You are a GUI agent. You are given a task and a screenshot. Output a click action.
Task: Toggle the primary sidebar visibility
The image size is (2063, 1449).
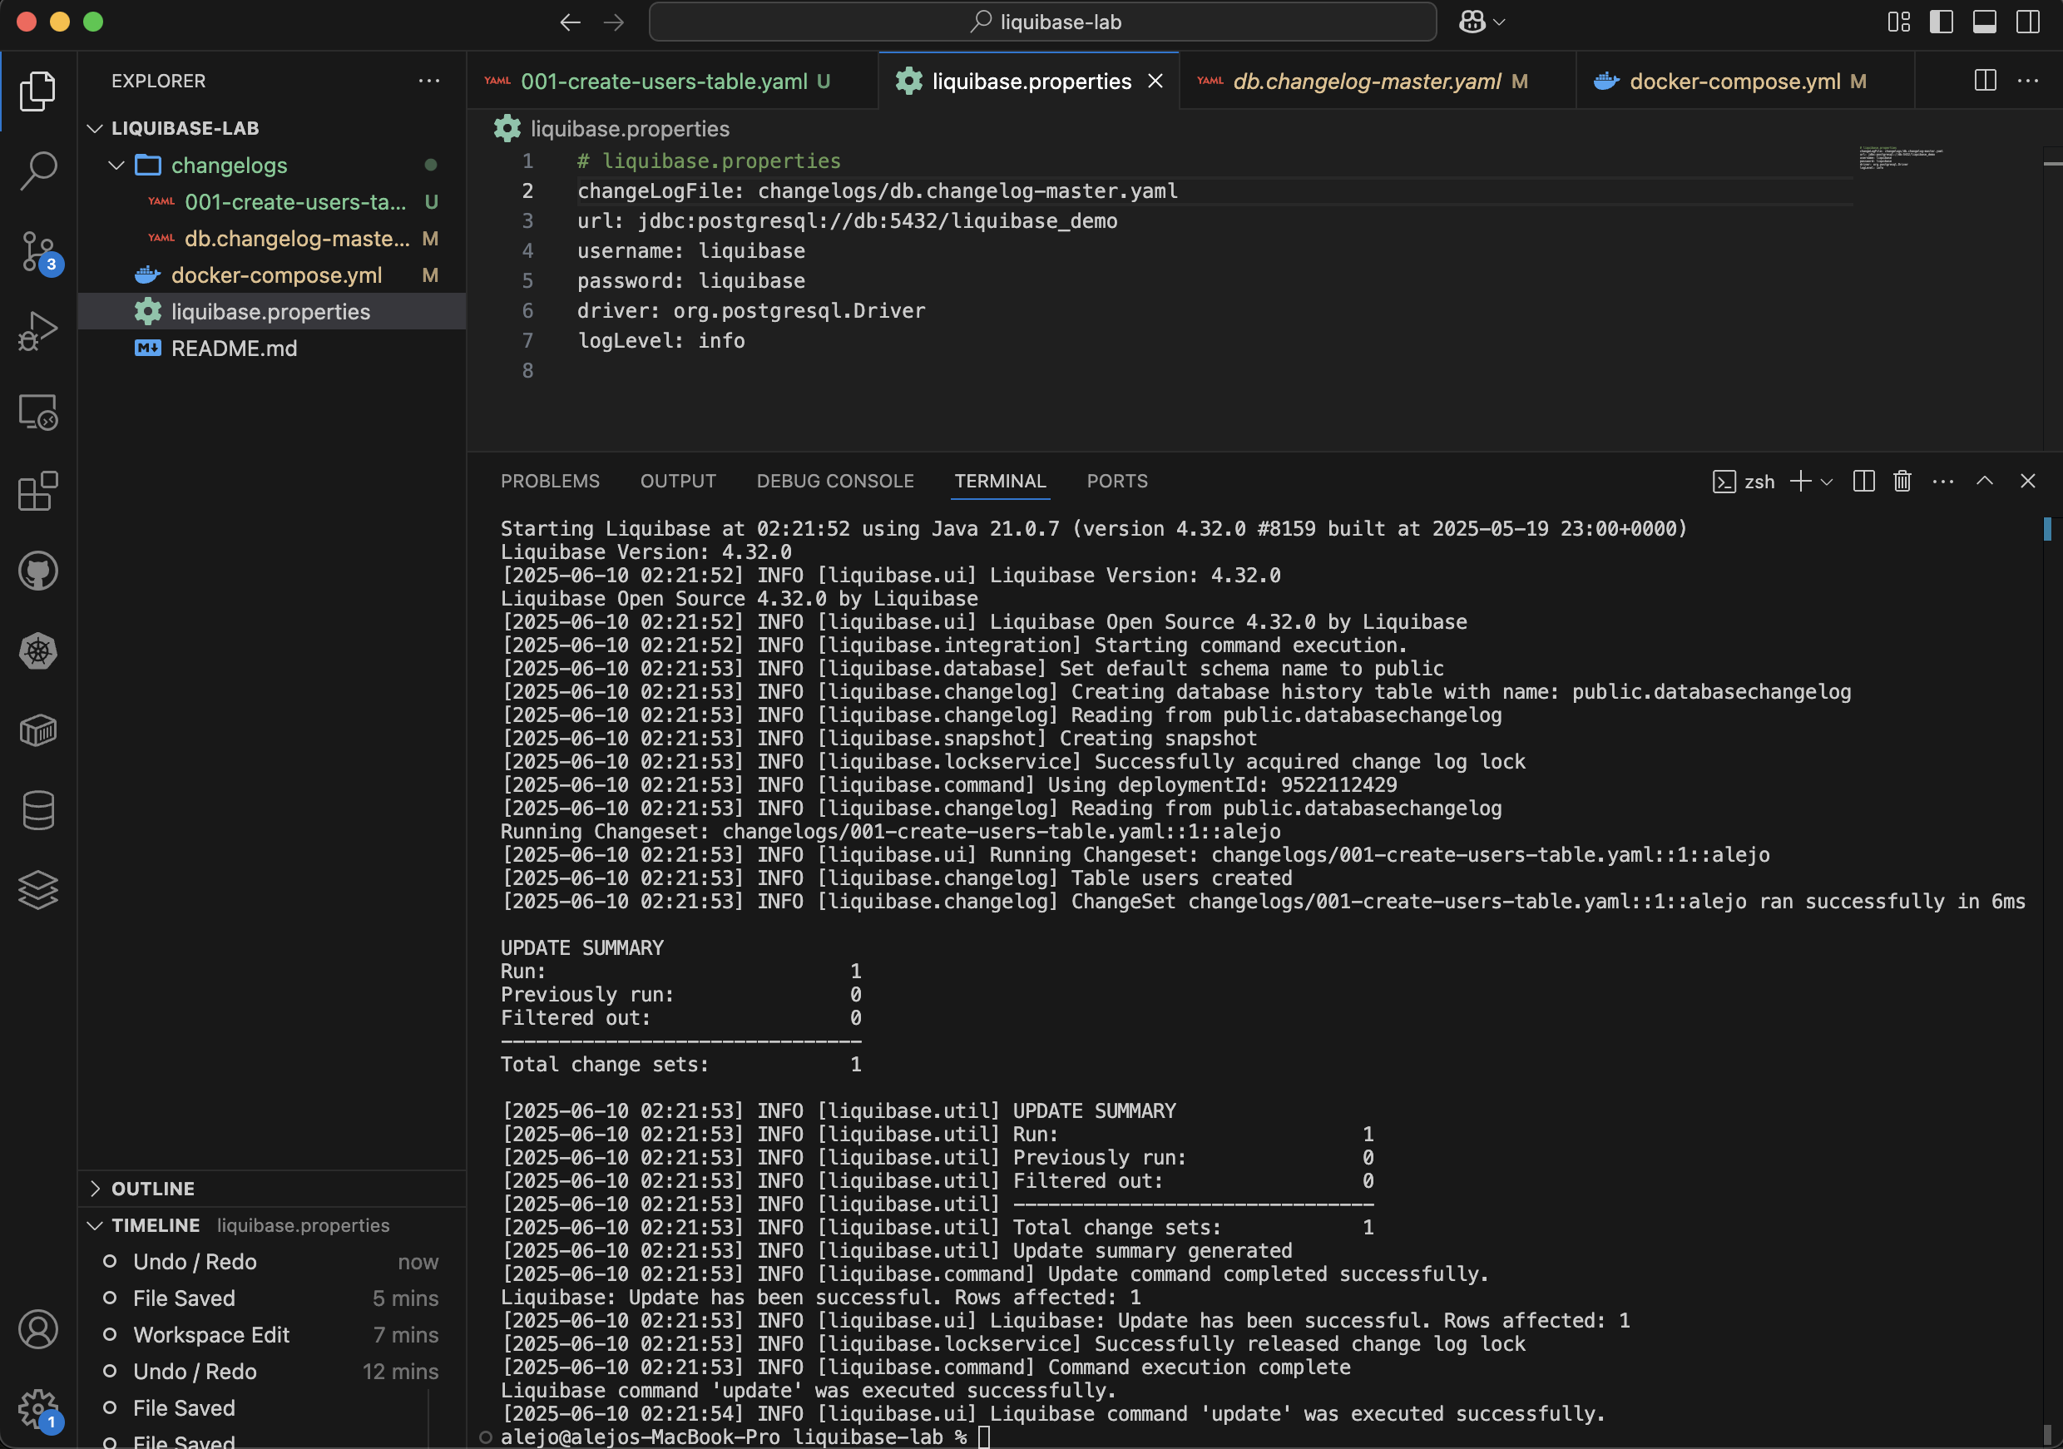[x=1942, y=22]
